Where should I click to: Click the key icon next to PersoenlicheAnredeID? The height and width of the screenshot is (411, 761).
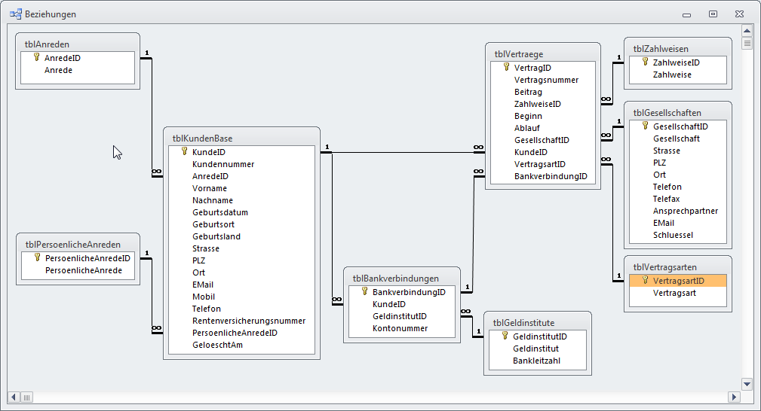pyautogui.click(x=37, y=257)
